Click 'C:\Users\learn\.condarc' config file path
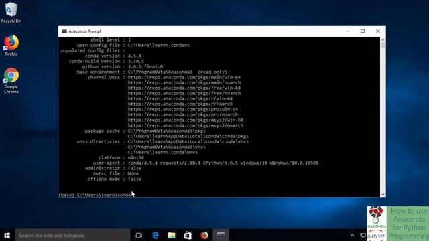This screenshot has width=429, height=241. (x=158, y=45)
